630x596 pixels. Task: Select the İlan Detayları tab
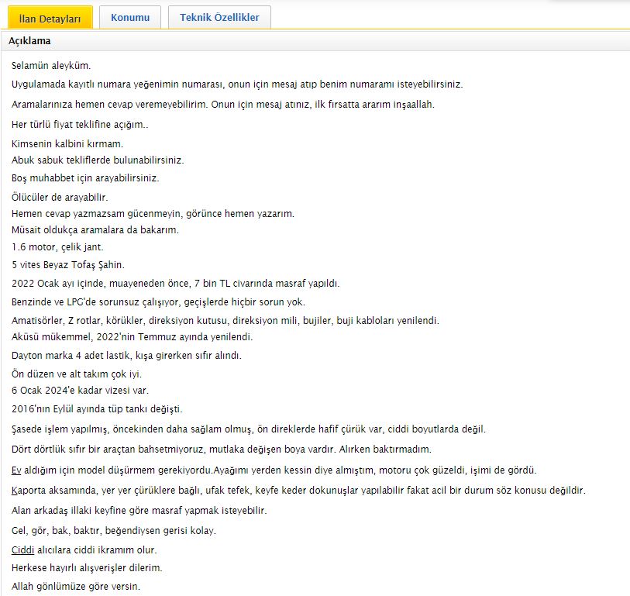pyautogui.click(x=50, y=18)
